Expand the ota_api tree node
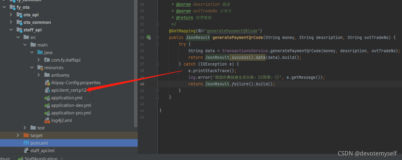 coord(11,15)
